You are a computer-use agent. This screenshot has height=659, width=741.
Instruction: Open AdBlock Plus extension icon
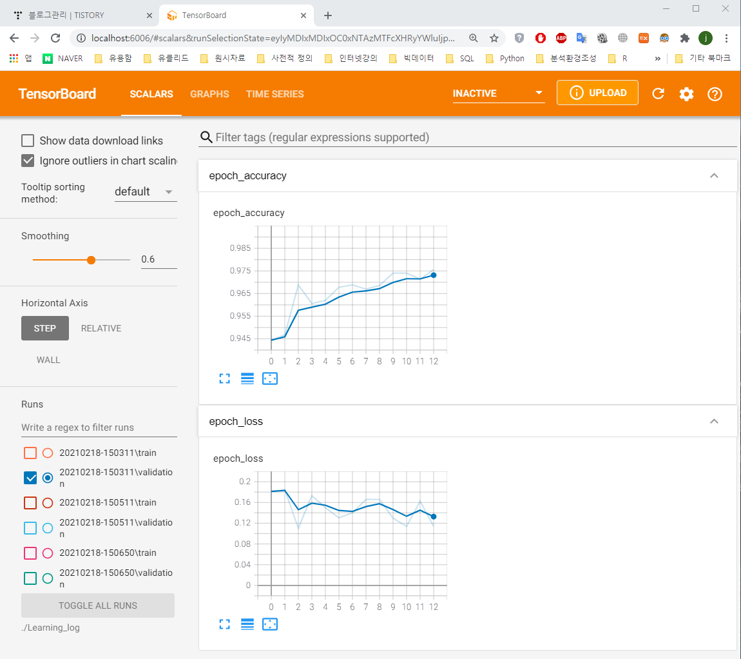[x=561, y=38]
